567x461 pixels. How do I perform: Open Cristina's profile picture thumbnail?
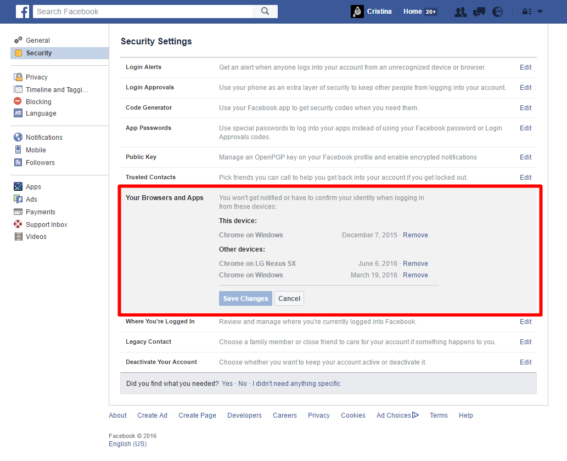coord(357,12)
